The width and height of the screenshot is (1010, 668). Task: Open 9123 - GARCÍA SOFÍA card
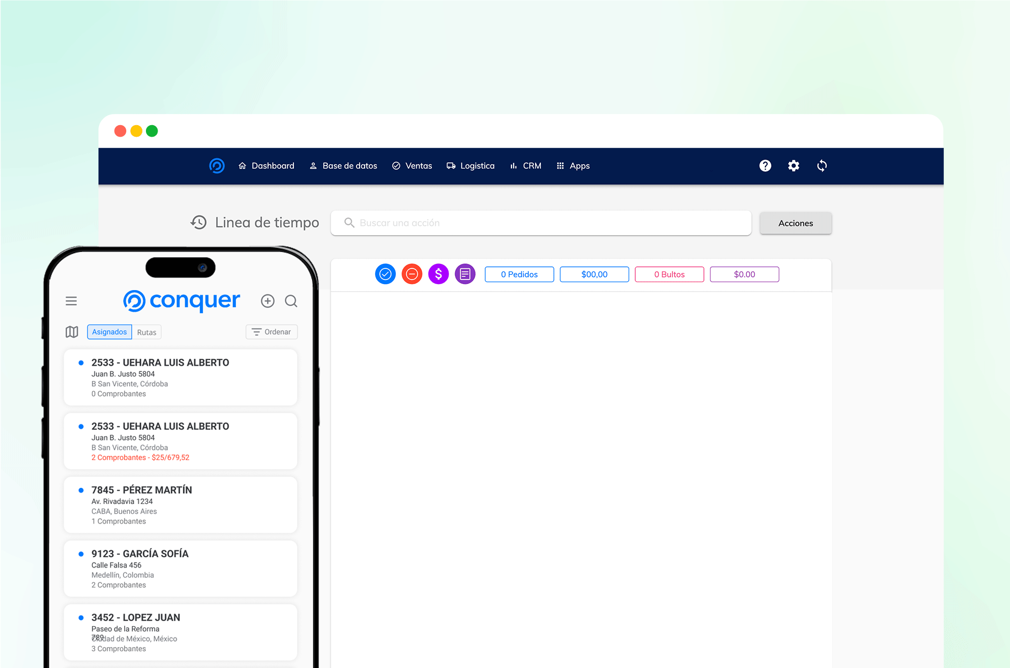click(x=180, y=568)
